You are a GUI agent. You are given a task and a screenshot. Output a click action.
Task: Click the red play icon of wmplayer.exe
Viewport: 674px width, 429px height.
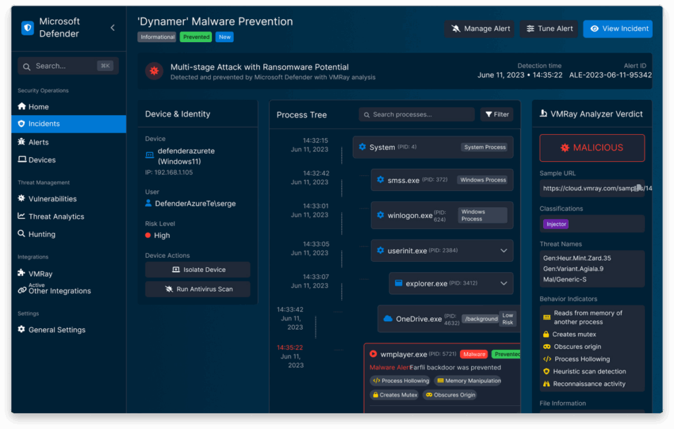click(373, 354)
